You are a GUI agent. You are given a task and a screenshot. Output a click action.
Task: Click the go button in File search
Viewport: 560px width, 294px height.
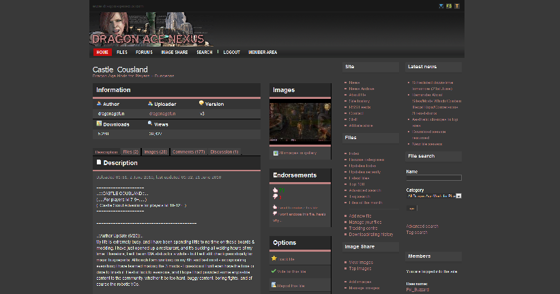click(x=411, y=208)
